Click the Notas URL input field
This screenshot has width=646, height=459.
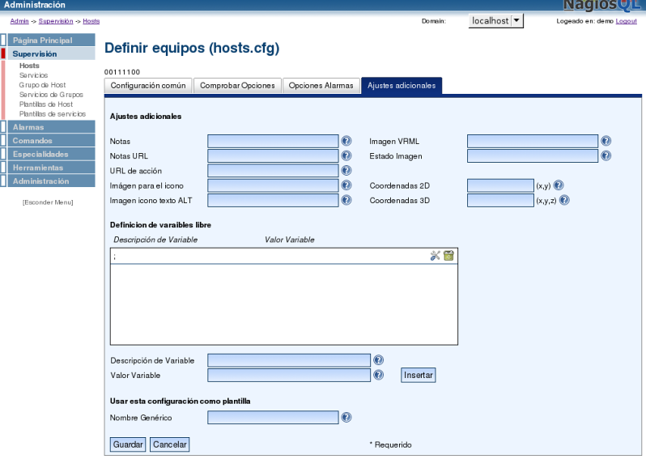(273, 155)
